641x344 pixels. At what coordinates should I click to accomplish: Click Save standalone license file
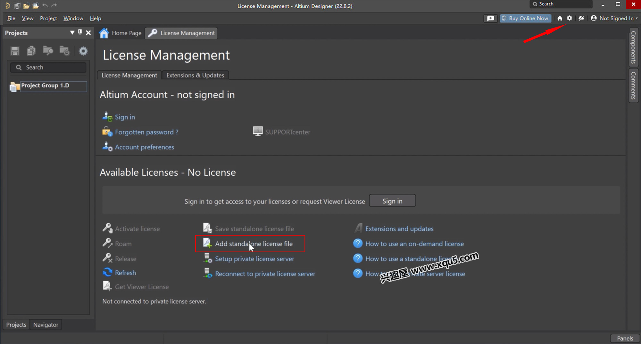coord(254,229)
